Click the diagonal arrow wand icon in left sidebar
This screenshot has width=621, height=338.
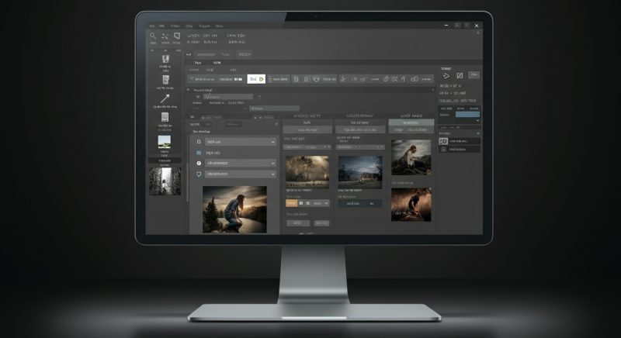point(165,98)
